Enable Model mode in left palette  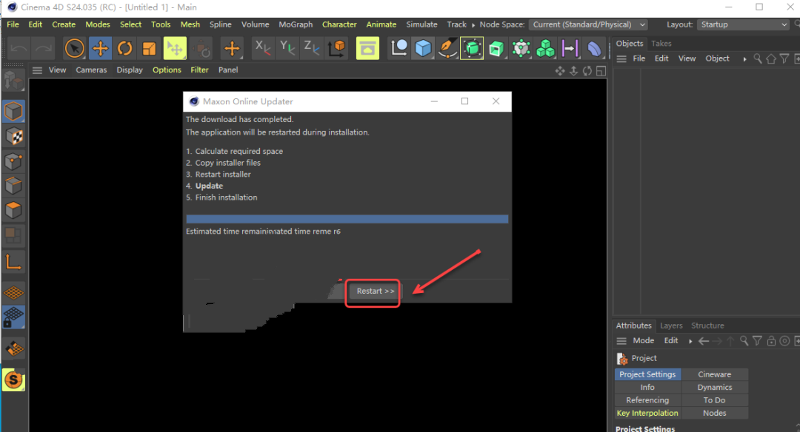coord(13,111)
